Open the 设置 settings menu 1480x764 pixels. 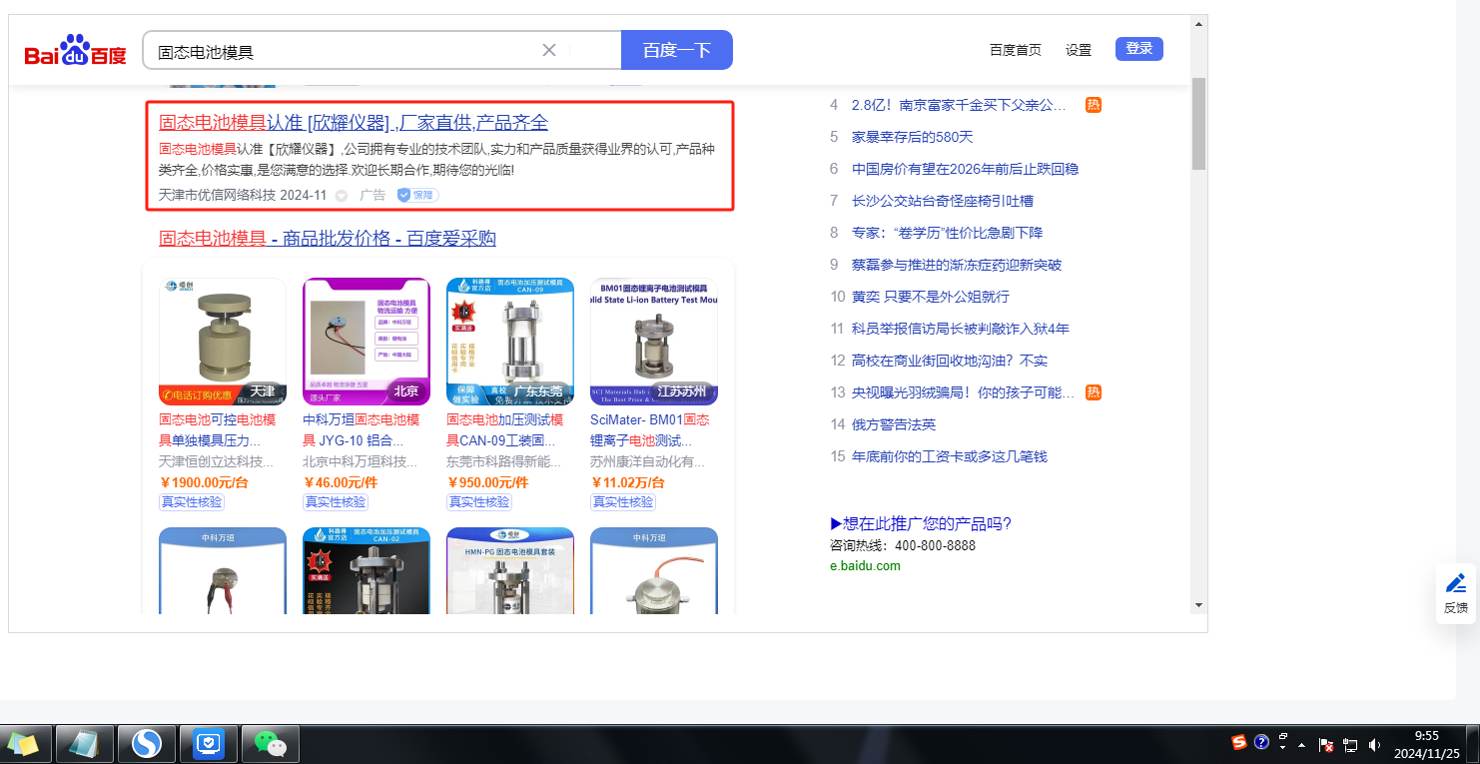click(x=1079, y=50)
